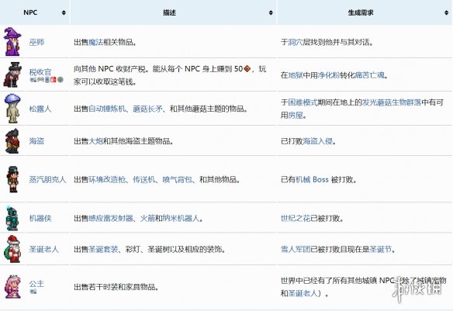
Task: Follow the 大炮 link
Action: [x=95, y=141]
